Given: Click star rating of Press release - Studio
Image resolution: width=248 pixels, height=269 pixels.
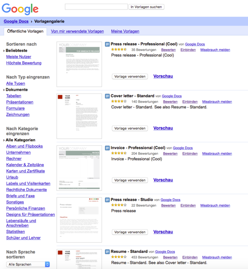Looking at the screenshot, I should (119, 205).
